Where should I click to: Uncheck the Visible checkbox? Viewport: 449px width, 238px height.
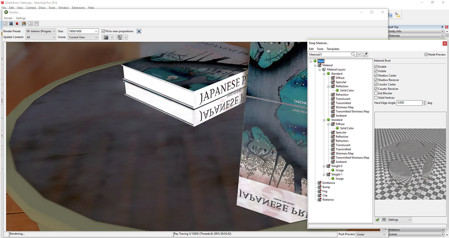[376, 71]
